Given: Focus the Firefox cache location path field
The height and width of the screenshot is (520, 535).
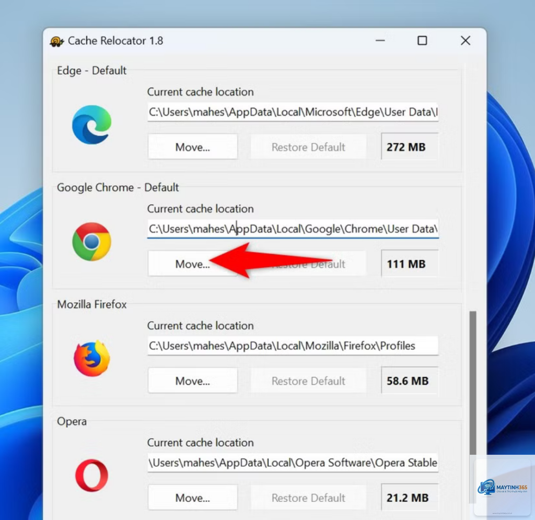Looking at the screenshot, I should coord(293,346).
